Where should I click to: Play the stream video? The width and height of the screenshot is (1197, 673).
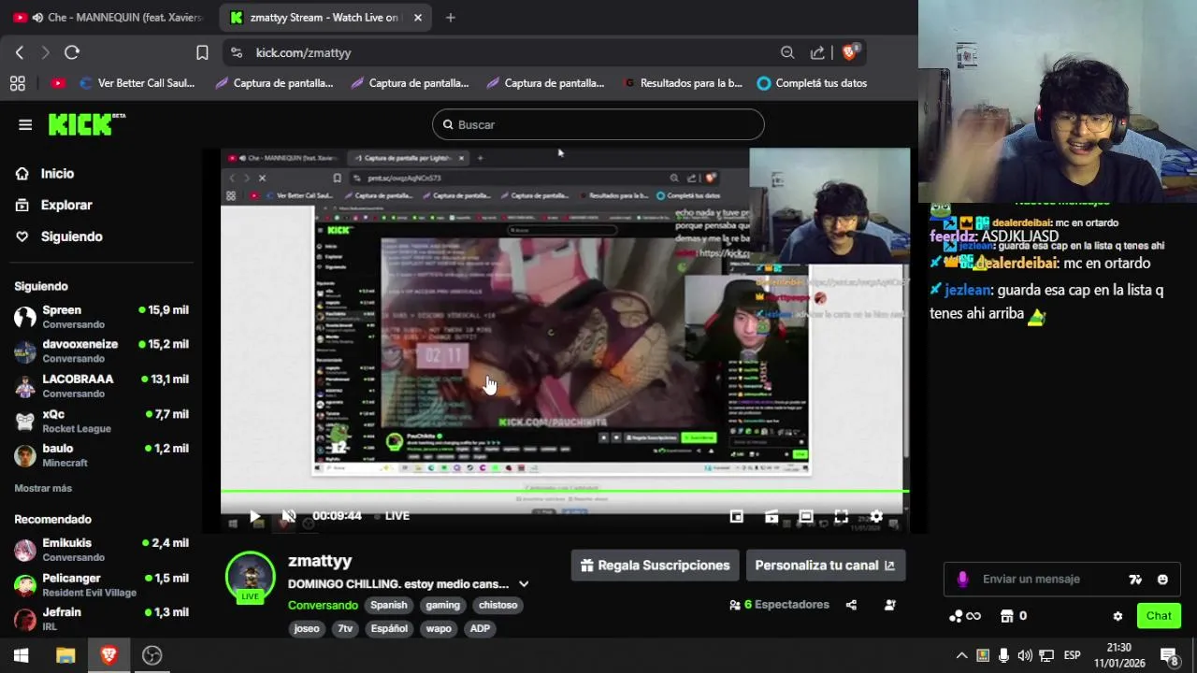tap(254, 516)
